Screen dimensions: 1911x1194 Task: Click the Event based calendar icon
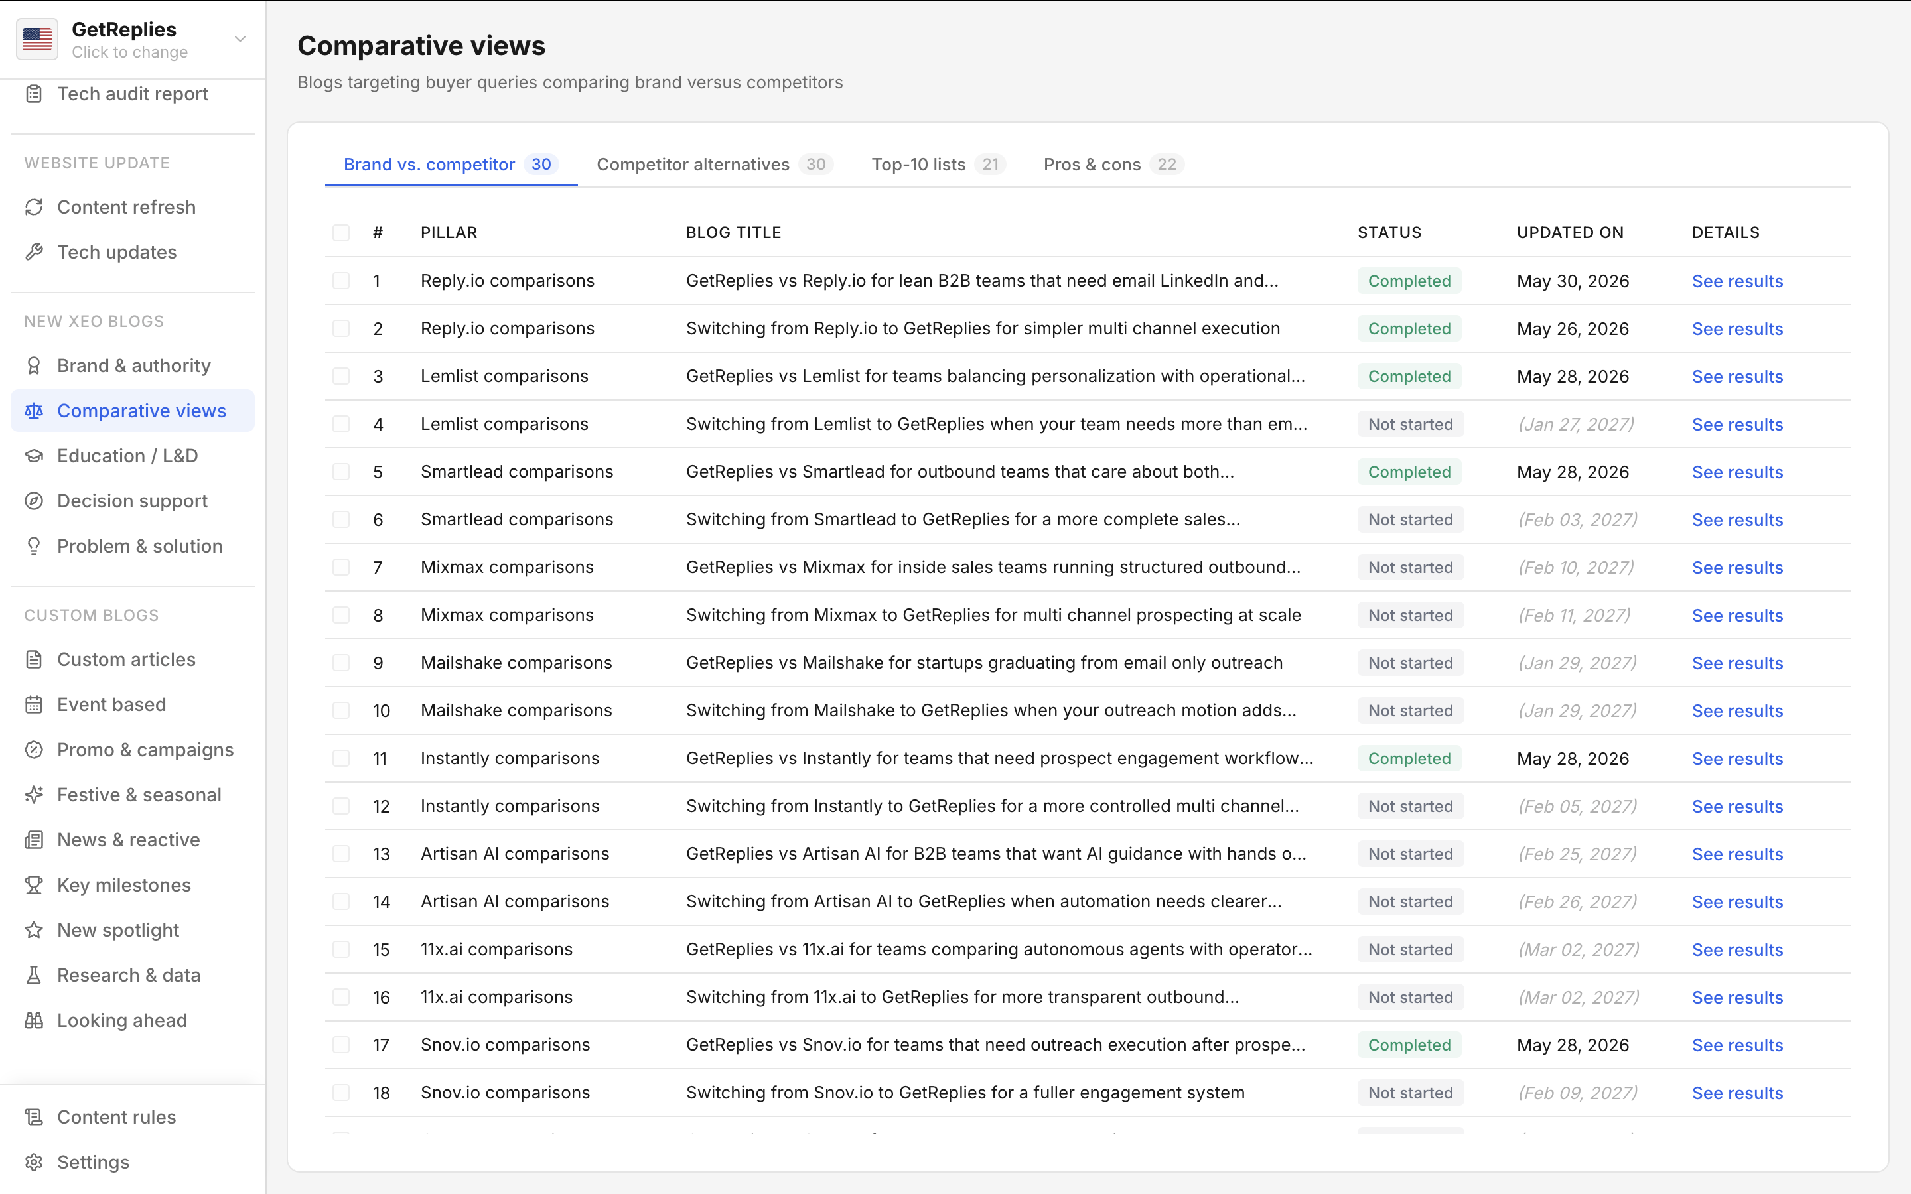pos(34,704)
